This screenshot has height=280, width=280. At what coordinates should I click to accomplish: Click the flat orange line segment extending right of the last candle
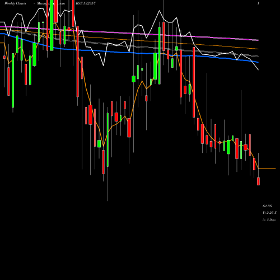coord(267,169)
